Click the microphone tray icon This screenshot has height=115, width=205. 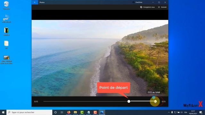[x=172, y=112]
